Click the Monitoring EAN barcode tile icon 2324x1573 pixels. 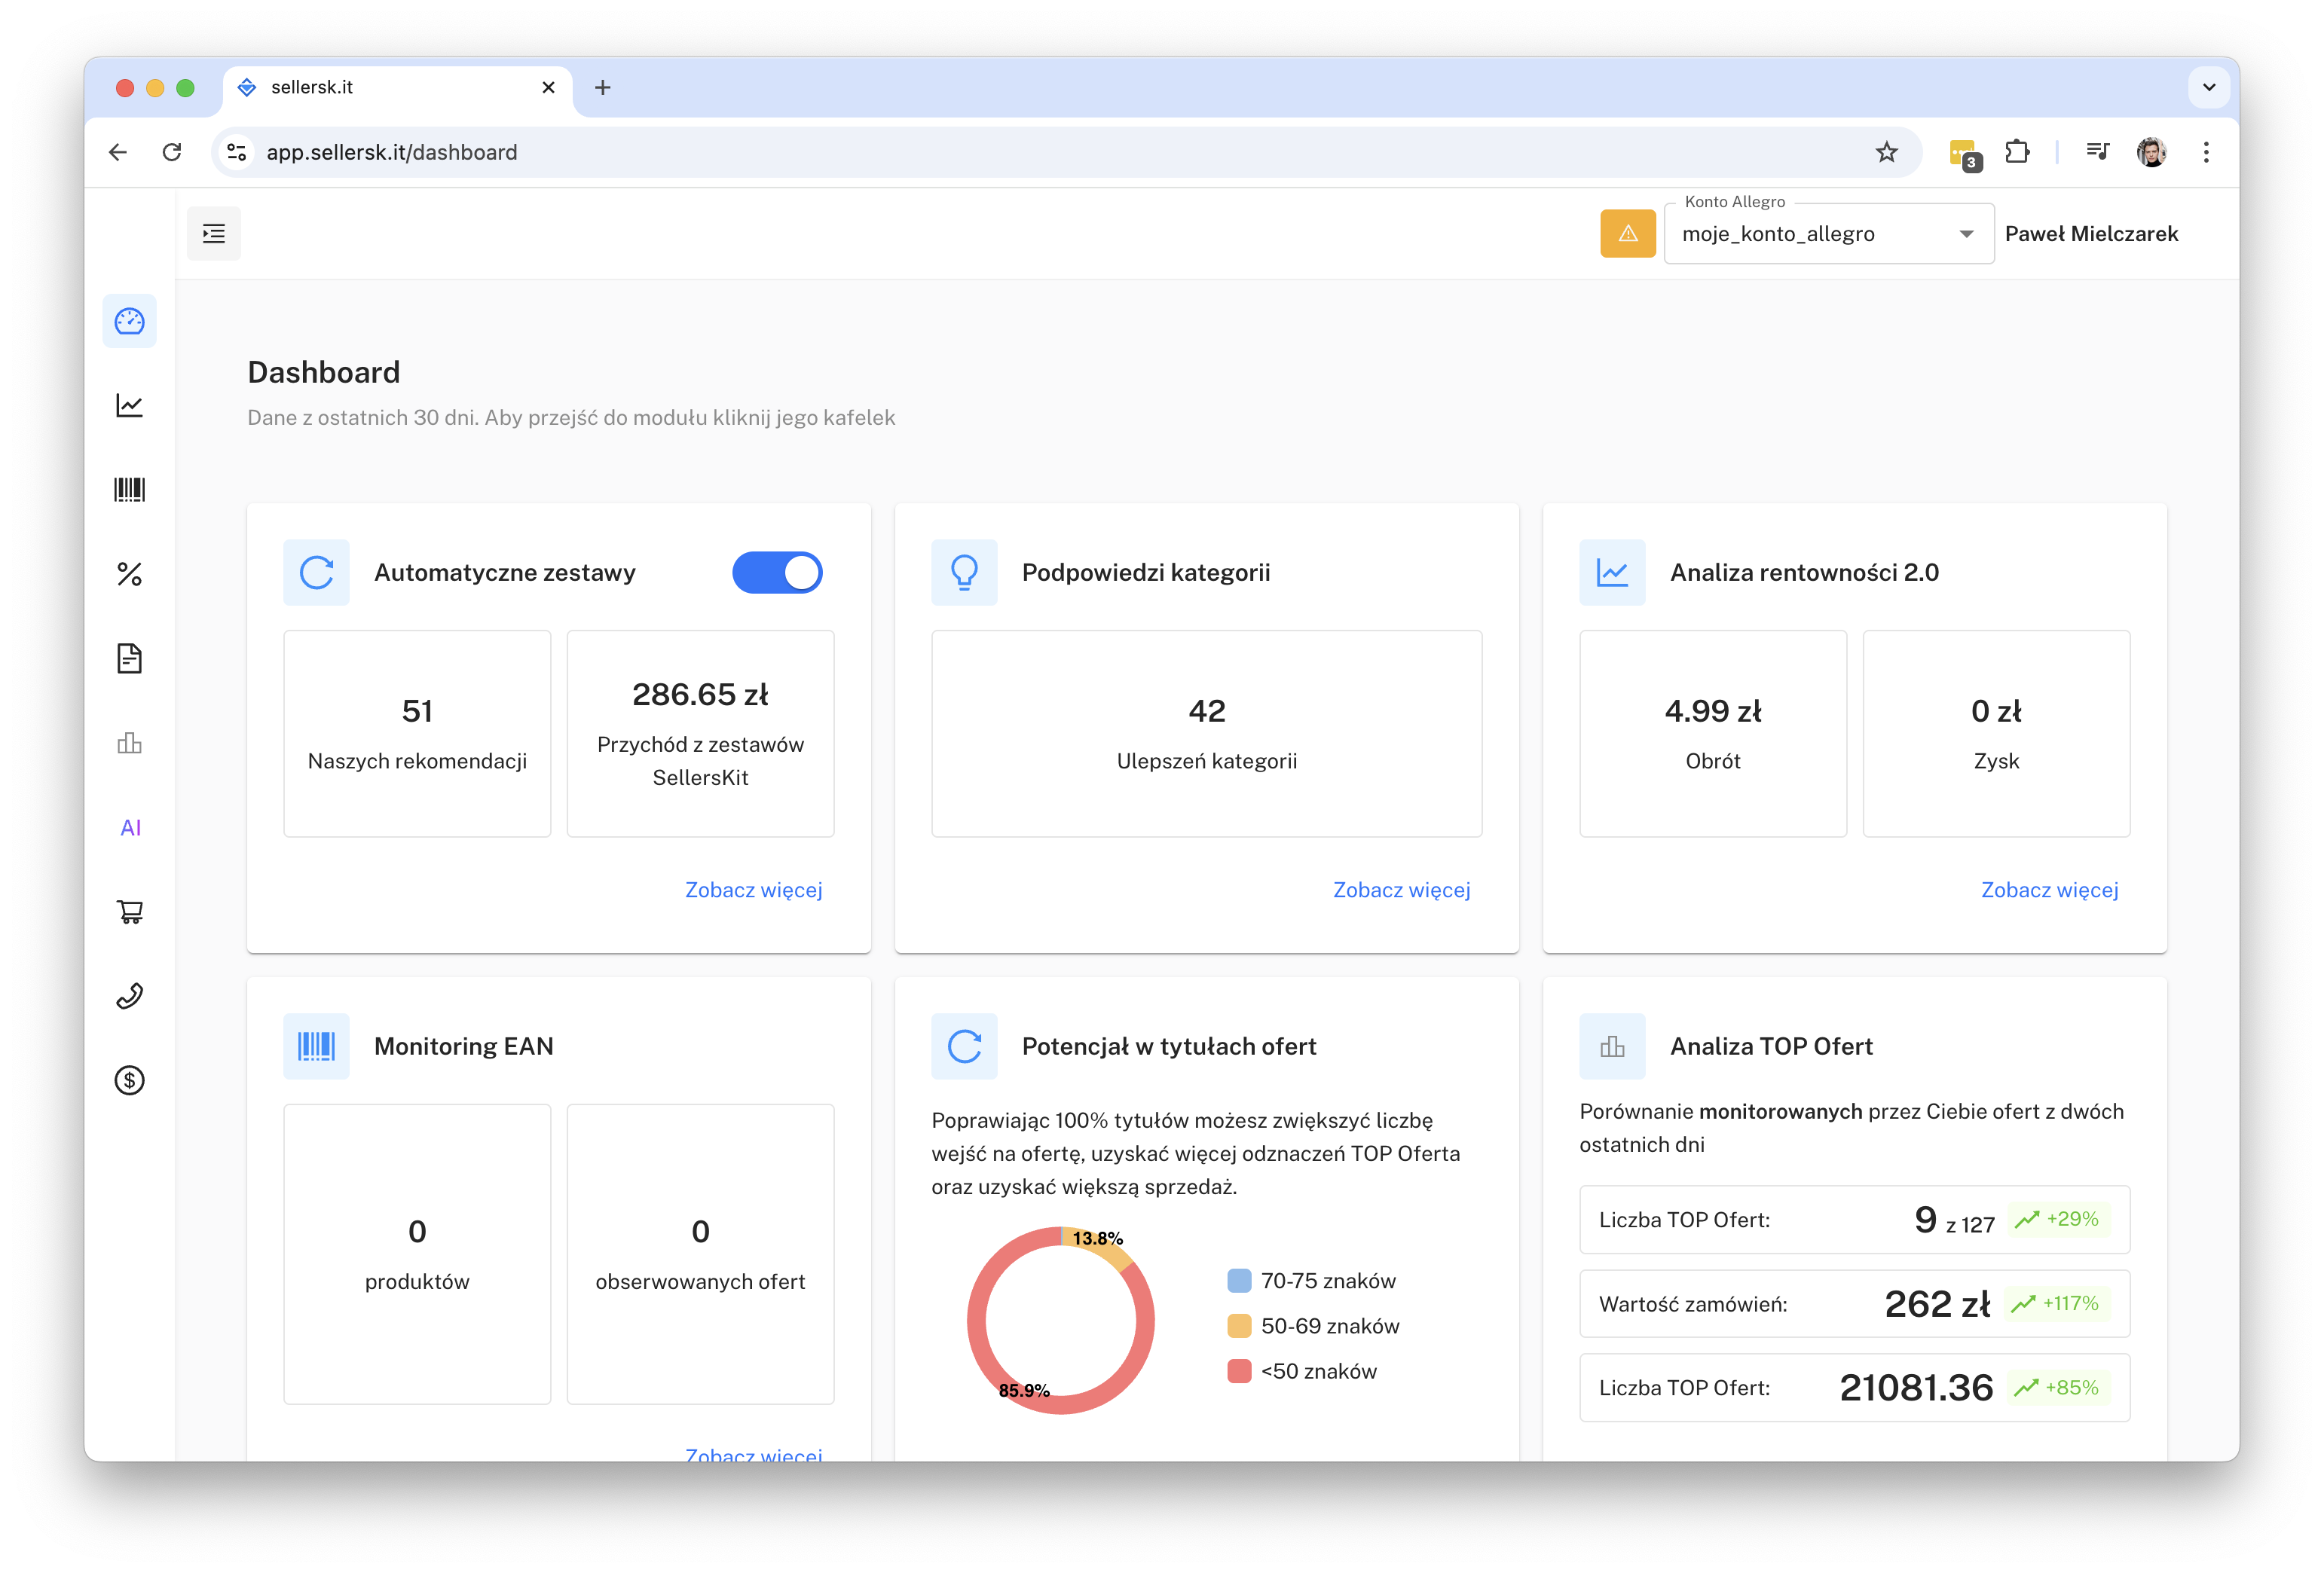316,1046
